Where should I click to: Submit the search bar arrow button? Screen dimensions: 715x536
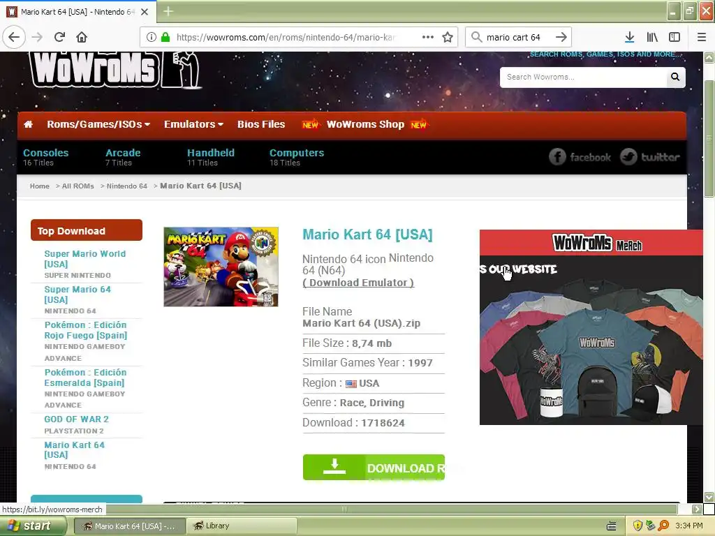coord(561,37)
